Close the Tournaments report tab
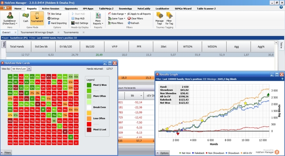285x156 pixels. pos(83,32)
